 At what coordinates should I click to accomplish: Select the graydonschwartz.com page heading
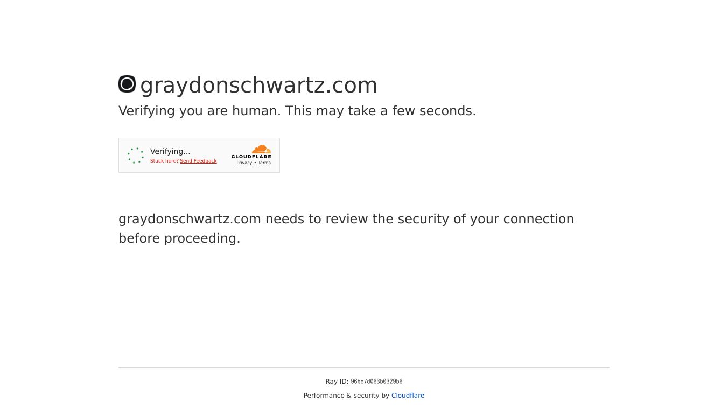click(x=258, y=85)
